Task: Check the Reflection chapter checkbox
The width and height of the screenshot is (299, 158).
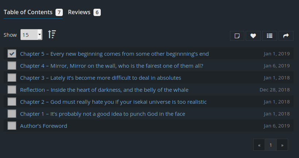Action: pos(12,90)
